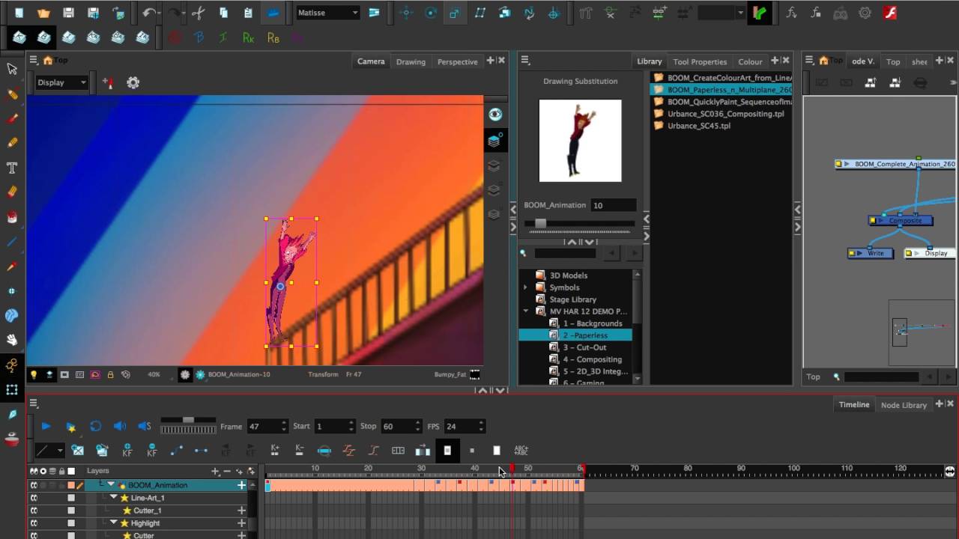
Task: Open the Matisse workspace dropdown
Action: (x=328, y=13)
